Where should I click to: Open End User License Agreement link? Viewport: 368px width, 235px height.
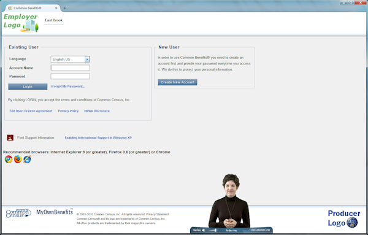(31, 111)
